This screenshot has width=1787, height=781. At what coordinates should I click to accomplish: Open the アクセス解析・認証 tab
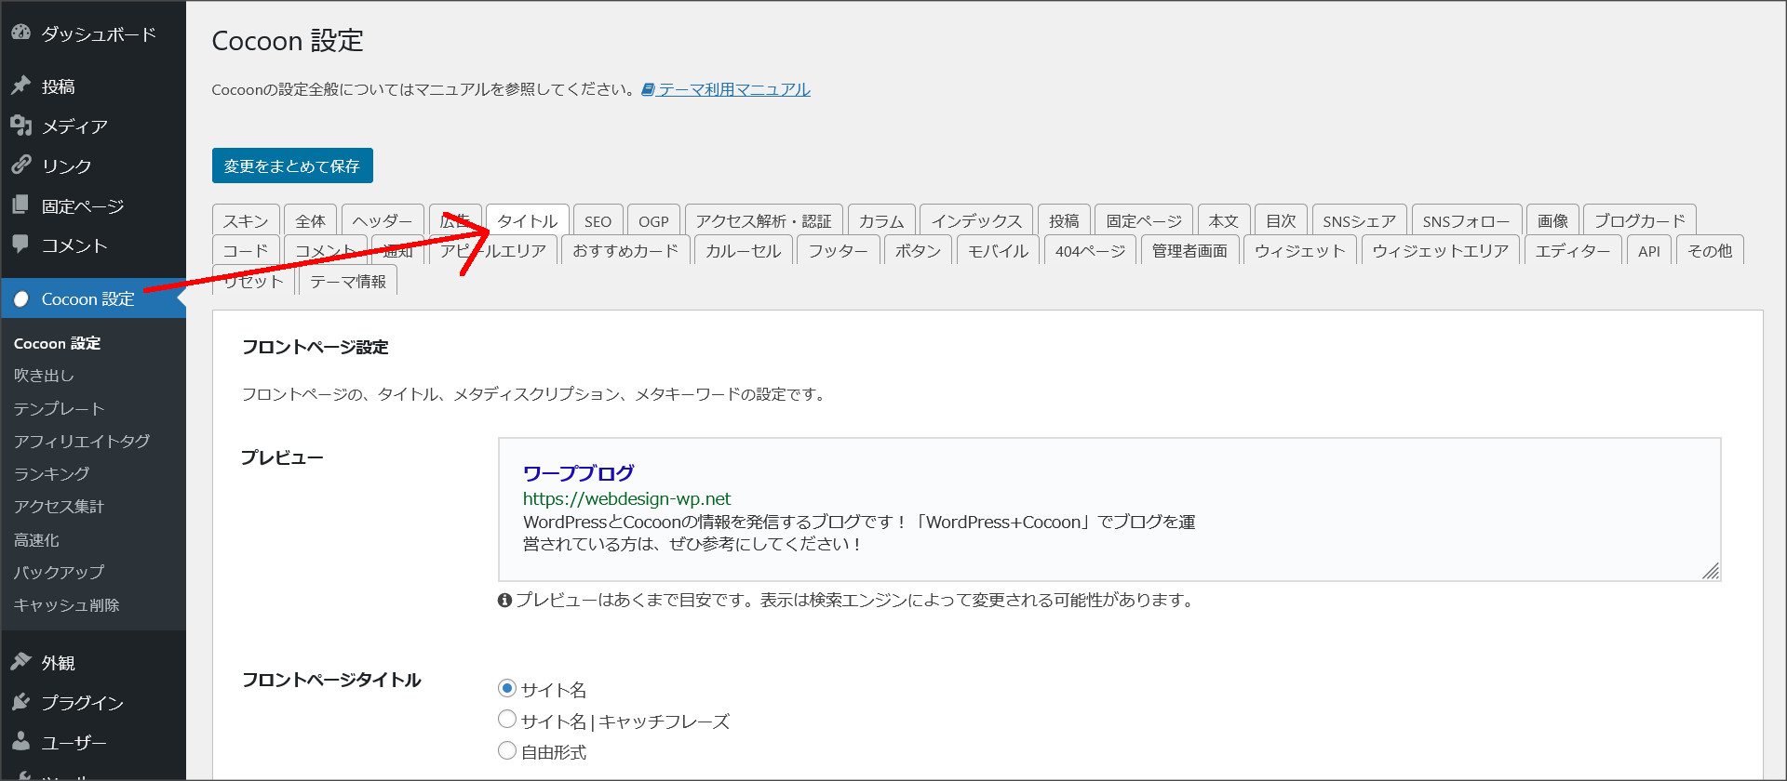[x=763, y=220]
